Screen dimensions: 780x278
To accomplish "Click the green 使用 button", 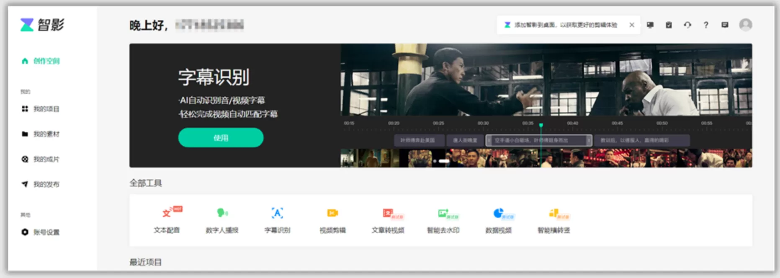I will (221, 138).
